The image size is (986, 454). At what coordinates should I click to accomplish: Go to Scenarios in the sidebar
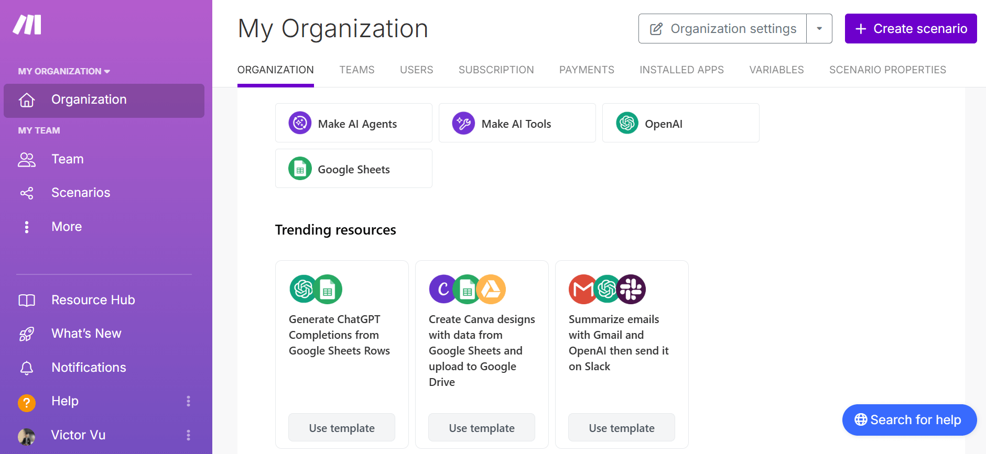(81, 193)
